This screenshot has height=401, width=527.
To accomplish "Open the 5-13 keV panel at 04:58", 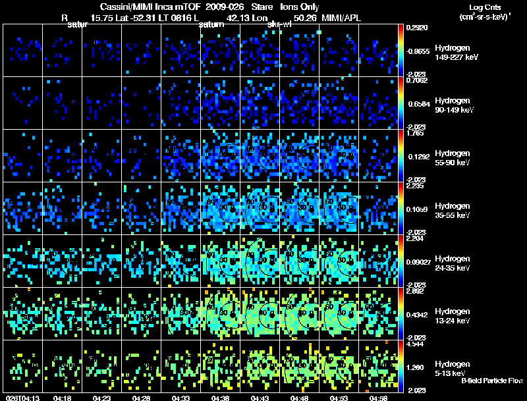I will 378,366.
